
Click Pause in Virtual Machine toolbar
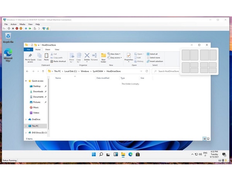[26, 29]
